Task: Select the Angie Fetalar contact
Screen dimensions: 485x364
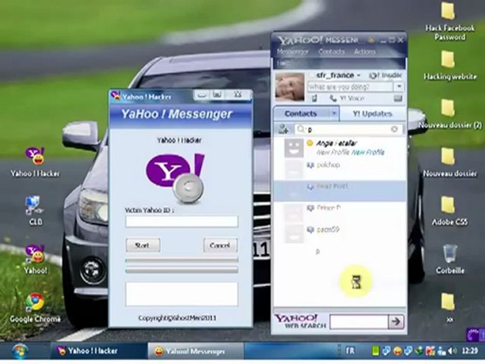Action: pyautogui.click(x=339, y=148)
